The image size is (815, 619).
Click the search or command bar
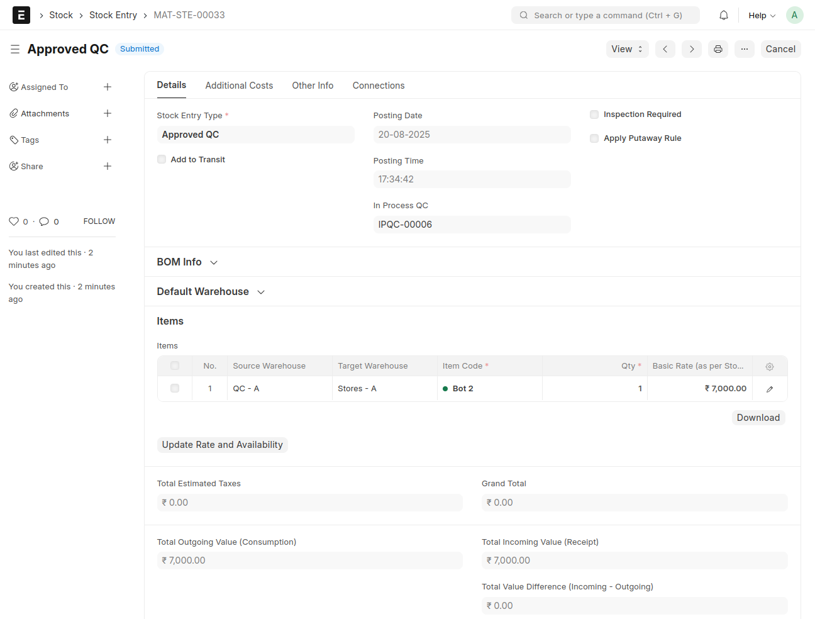pyautogui.click(x=605, y=15)
